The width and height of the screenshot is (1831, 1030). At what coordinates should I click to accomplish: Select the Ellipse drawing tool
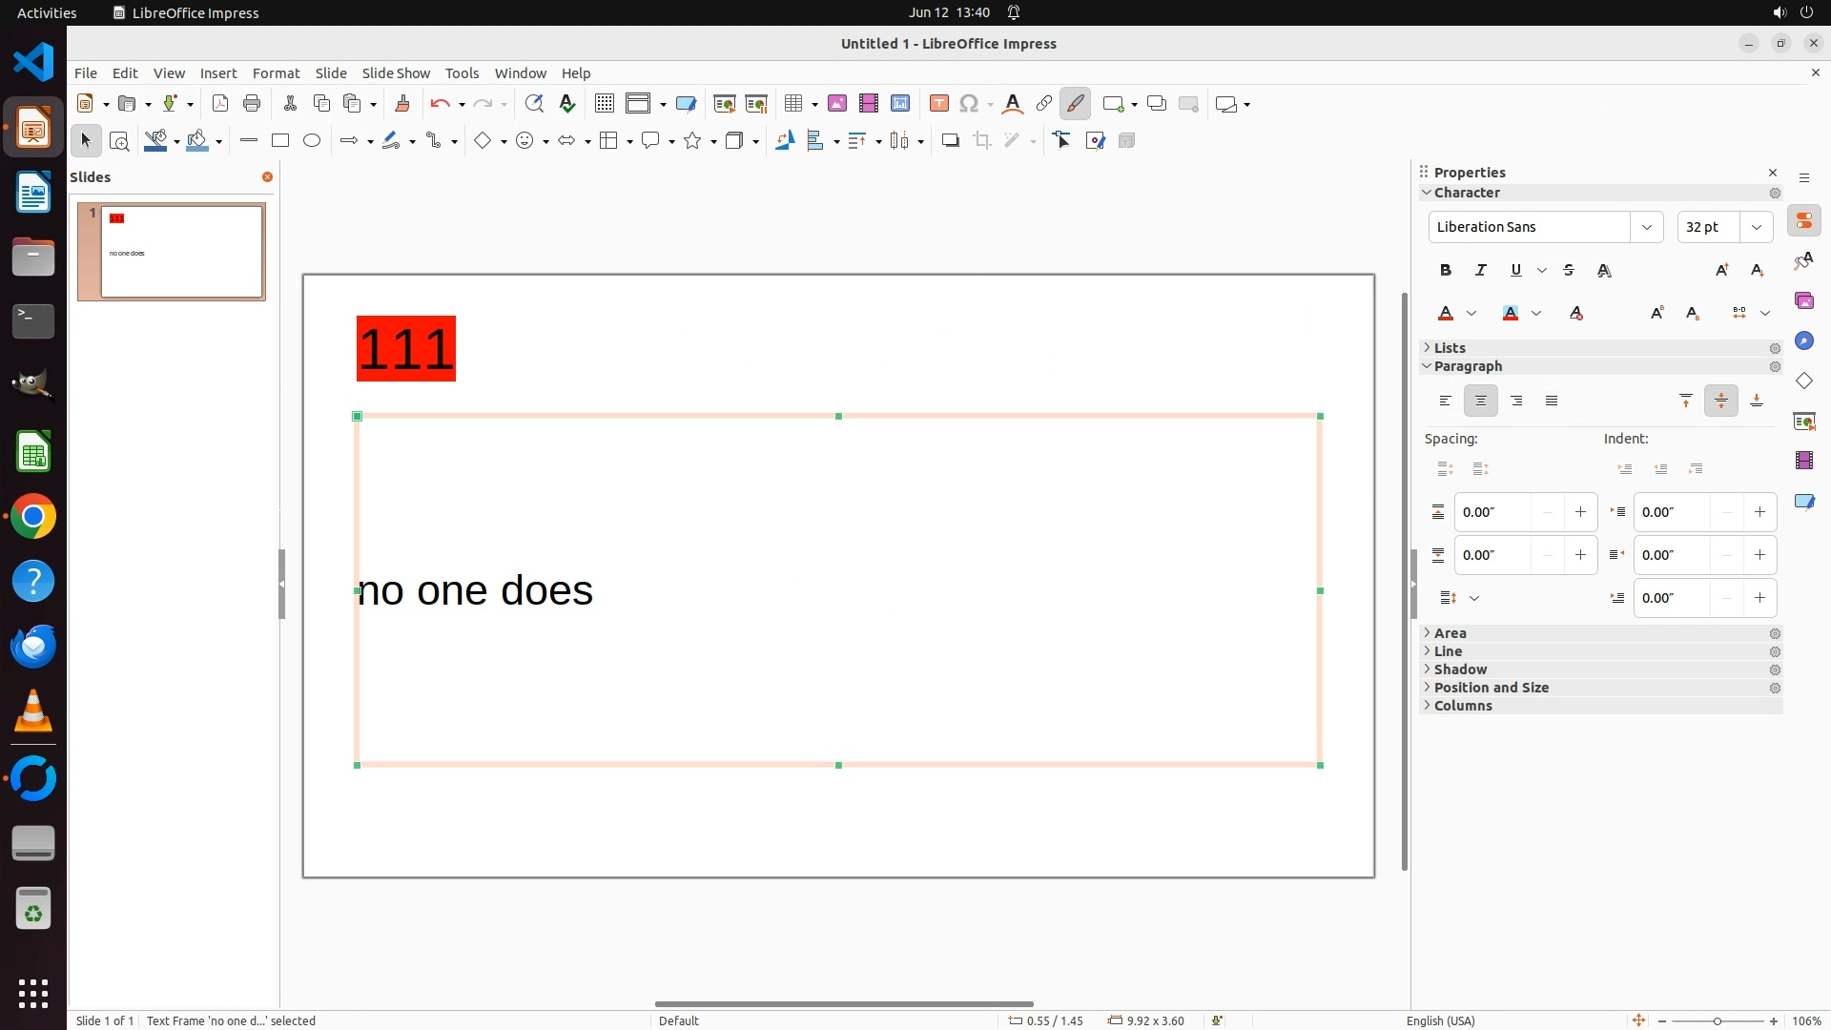tap(312, 141)
